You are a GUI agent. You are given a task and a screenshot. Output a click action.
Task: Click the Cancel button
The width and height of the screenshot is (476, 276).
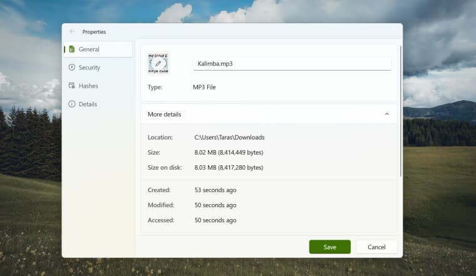tap(376, 247)
